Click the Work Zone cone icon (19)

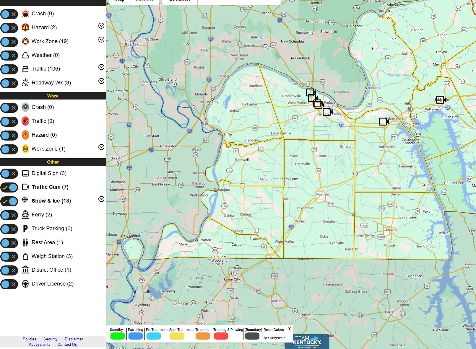(x=25, y=41)
